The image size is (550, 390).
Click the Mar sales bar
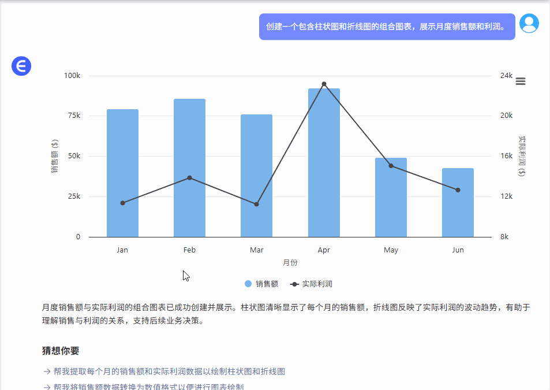pos(256,176)
